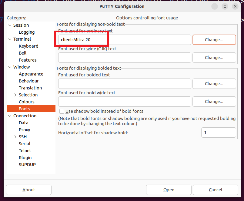Click the About button

tap(29, 190)
